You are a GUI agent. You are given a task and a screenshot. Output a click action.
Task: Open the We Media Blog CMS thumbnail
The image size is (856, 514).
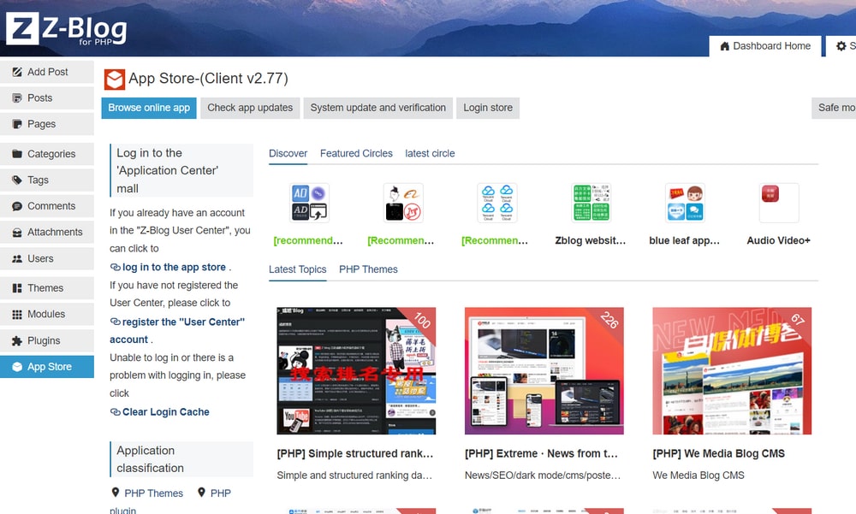[x=732, y=371]
